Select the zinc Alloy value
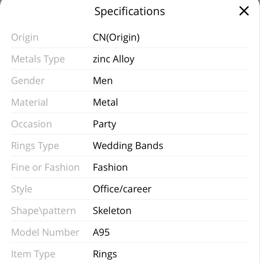Screen dimensions: 260x263 [114, 59]
